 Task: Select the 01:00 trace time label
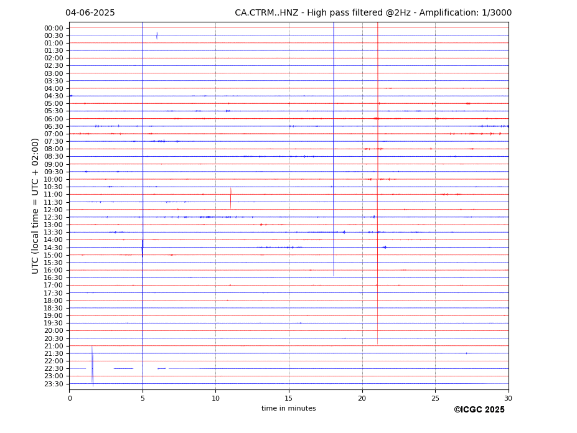coord(54,44)
